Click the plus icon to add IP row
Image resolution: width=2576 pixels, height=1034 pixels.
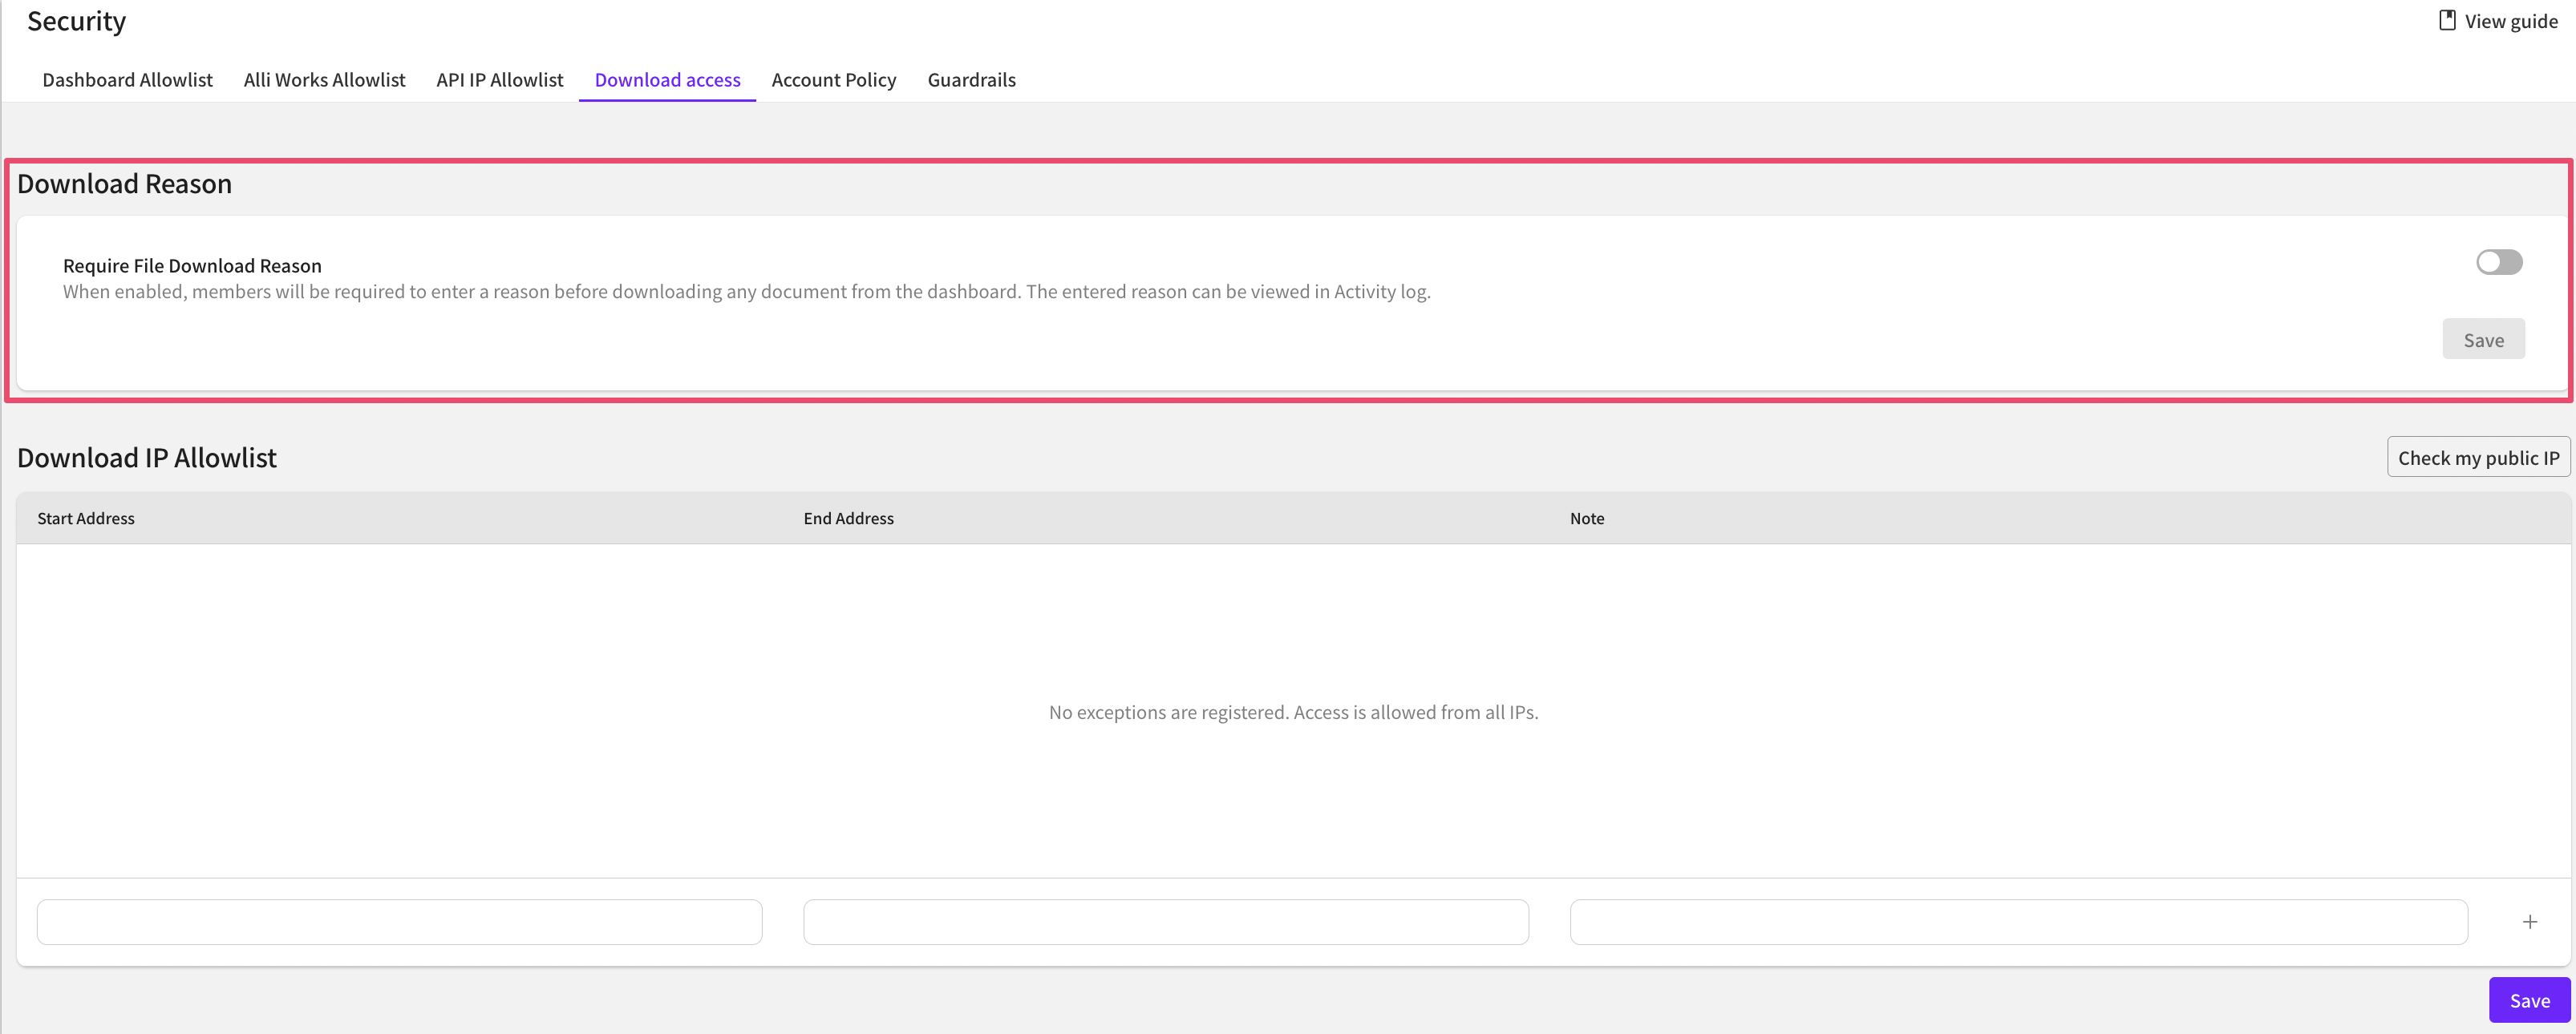click(x=2529, y=922)
